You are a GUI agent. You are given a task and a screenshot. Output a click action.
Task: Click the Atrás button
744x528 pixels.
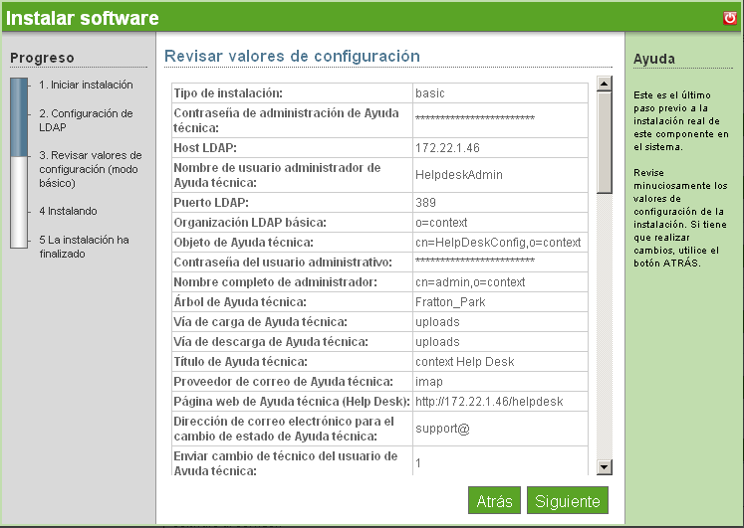point(494,500)
